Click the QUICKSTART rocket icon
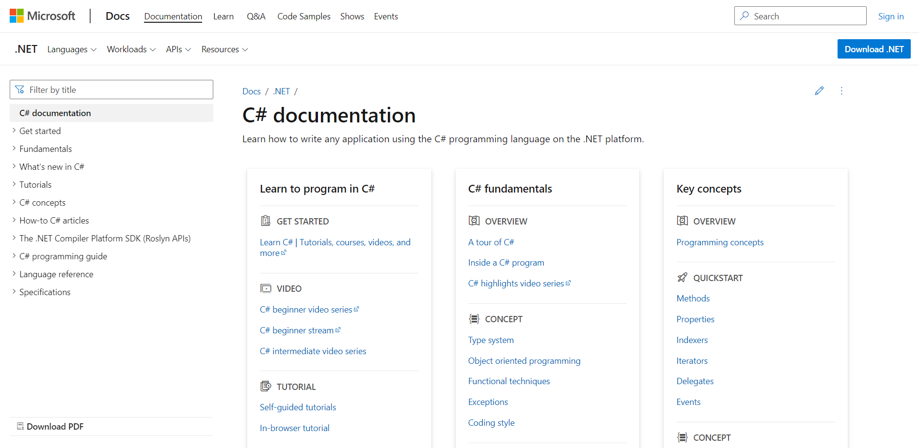919x448 pixels. [x=682, y=278]
